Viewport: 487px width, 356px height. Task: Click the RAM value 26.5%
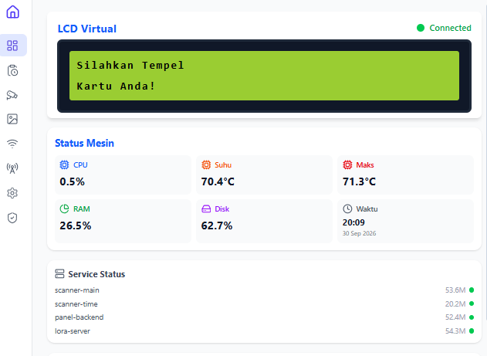coord(76,225)
